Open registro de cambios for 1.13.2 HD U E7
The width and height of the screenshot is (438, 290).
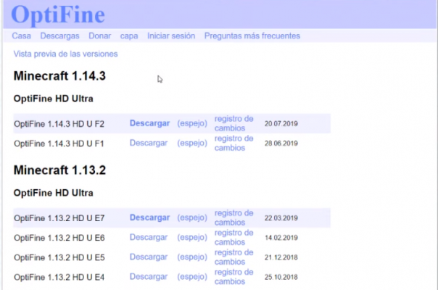point(234,217)
